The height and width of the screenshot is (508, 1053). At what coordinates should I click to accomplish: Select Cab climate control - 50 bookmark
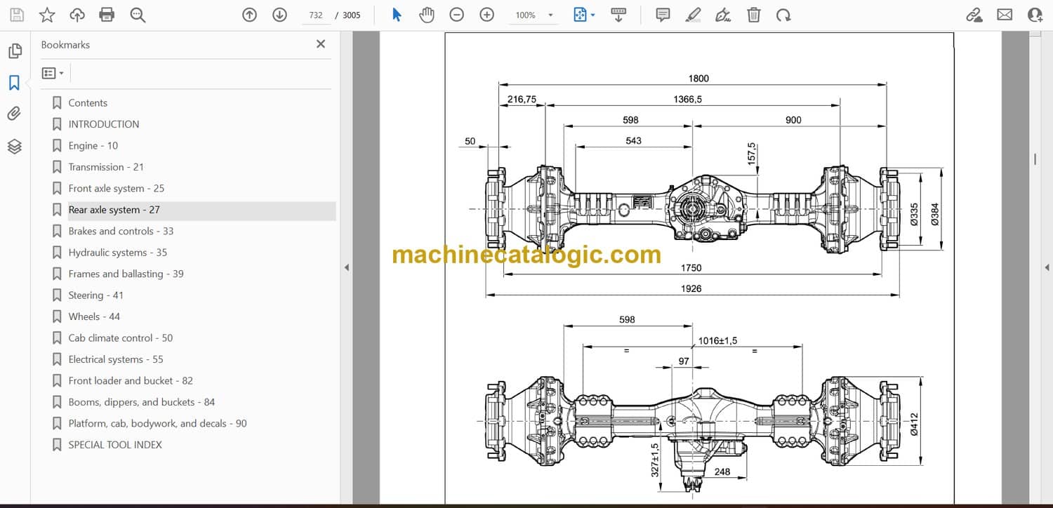tap(121, 337)
